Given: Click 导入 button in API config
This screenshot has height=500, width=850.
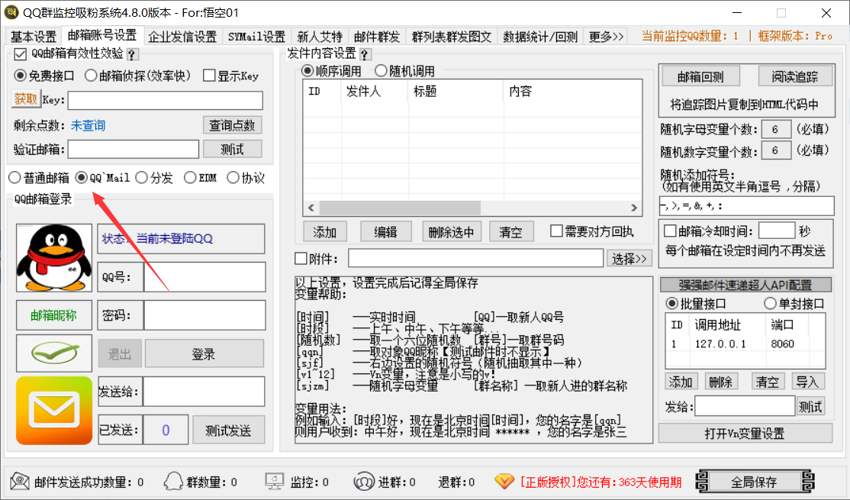Looking at the screenshot, I should [x=807, y=382].
